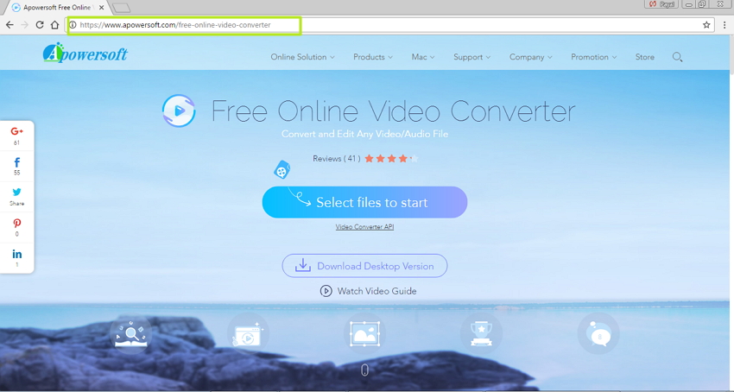The height and width of the screenshot is (392, 734).
Task: Click the trophy feature icon
Action: tap(481, 334)
